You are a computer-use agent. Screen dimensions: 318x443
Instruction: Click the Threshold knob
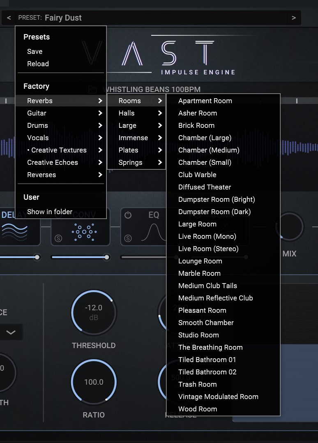coord(94,312)
